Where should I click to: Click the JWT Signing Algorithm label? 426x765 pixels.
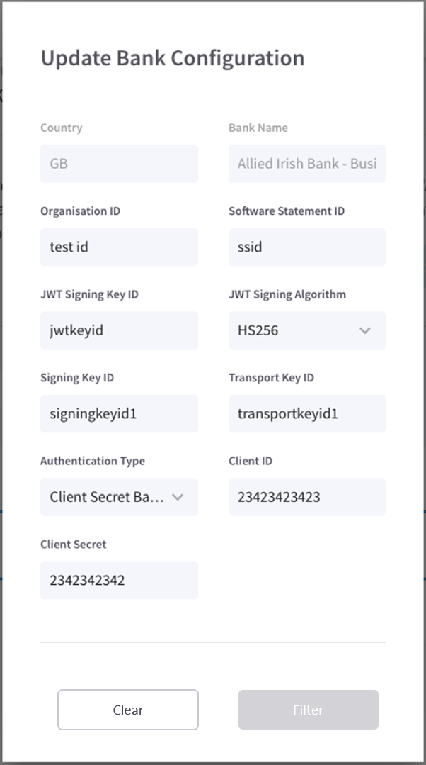point(287,294)
